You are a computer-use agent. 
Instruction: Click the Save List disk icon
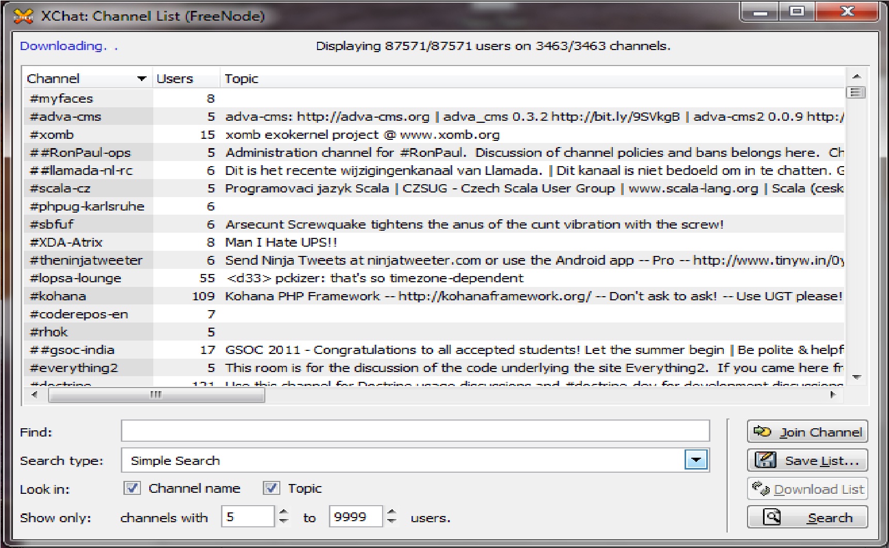766,460
